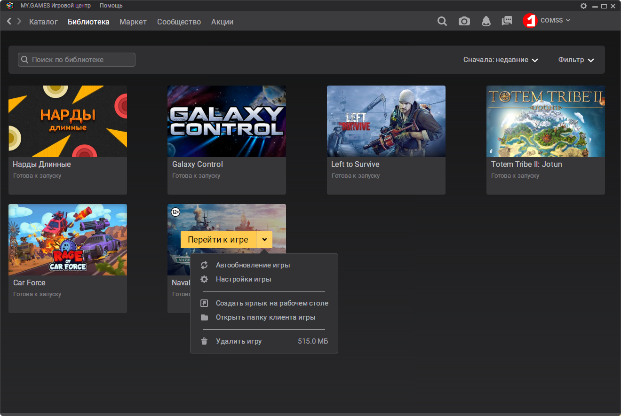Click 'Готова к запуску' under Car Force
This screenshot has height=416, width=621.
[37, 294]
